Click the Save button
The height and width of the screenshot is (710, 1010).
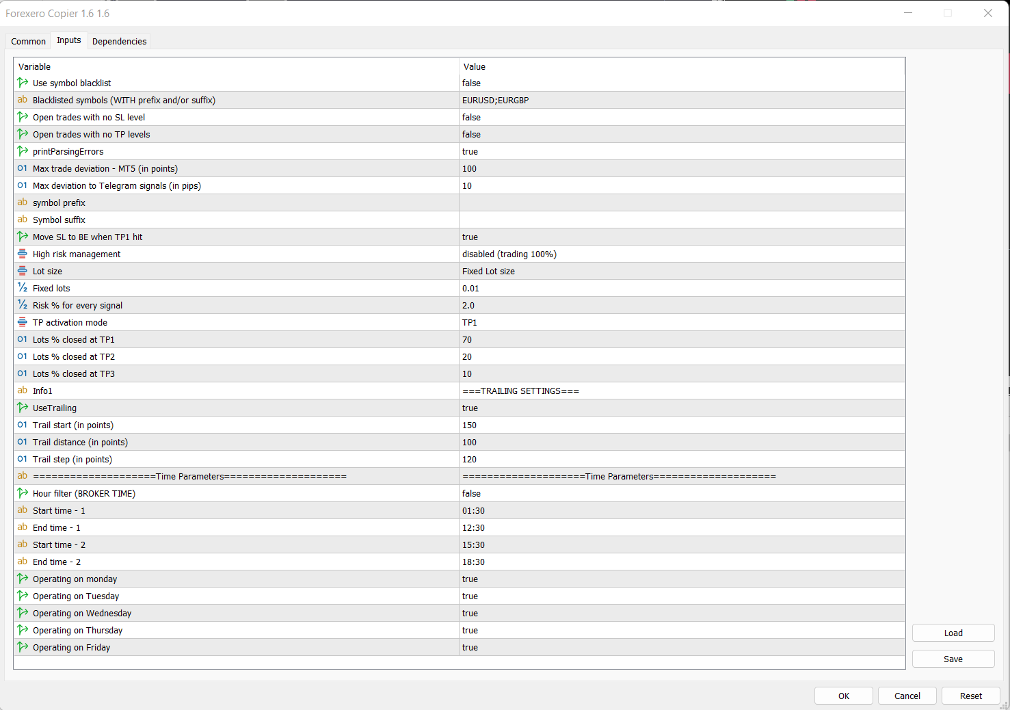[x=953, y=659]
